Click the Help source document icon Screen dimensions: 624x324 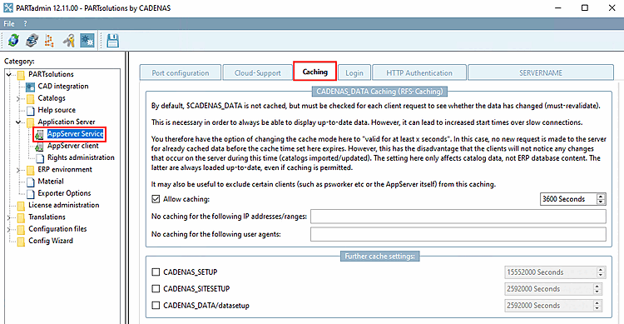31,111
